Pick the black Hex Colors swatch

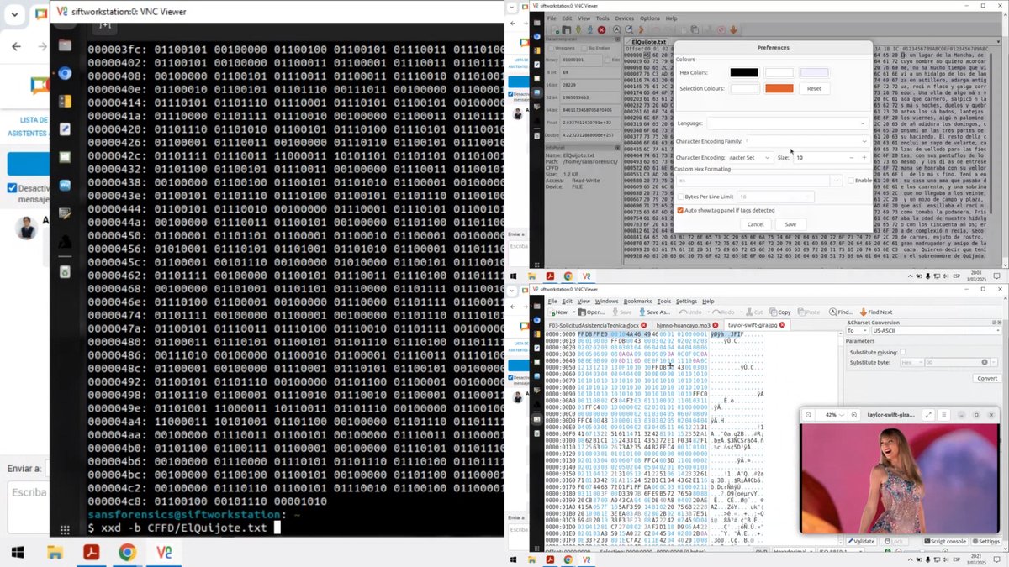point(744,73)
